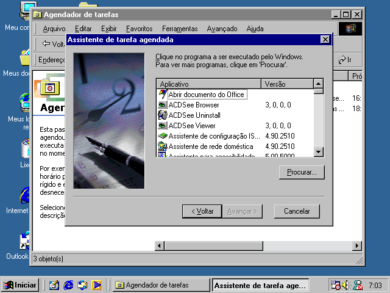Open the Show Desktop quick launch icon
The height and width of the screenshot is (293, 390).
pos(54,285)
